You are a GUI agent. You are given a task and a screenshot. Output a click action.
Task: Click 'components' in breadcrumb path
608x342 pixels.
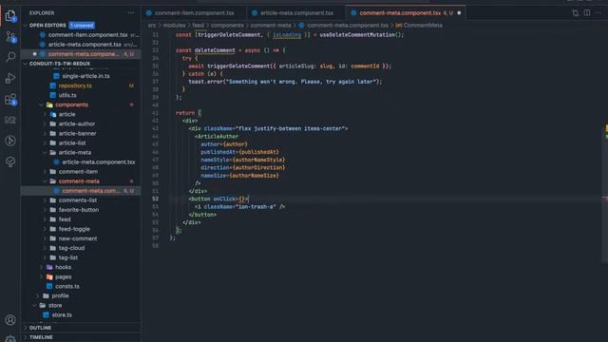[x=227, y=26]
